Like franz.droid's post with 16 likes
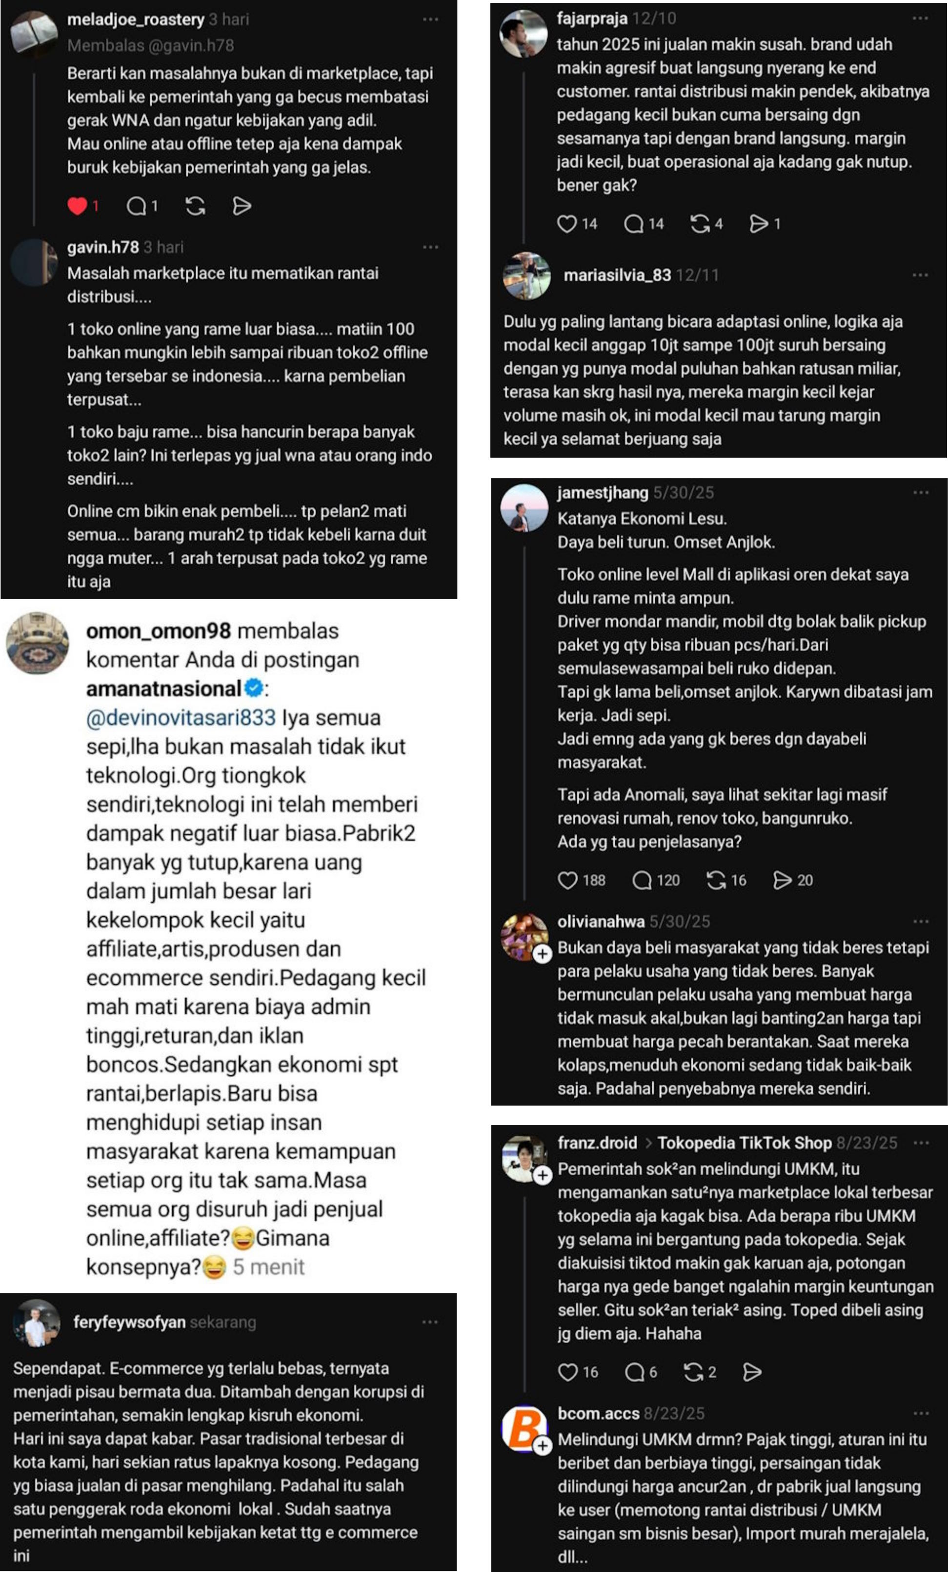The image size is (948, 1572). click(x=567, y=1372)
